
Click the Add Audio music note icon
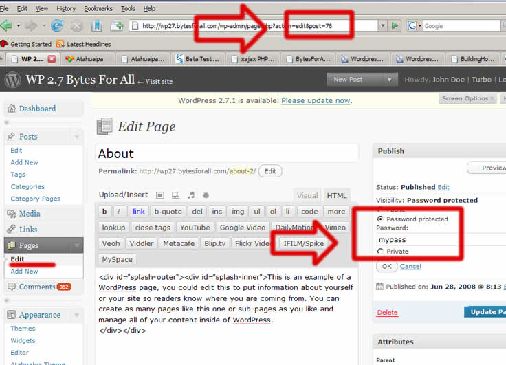191,195
